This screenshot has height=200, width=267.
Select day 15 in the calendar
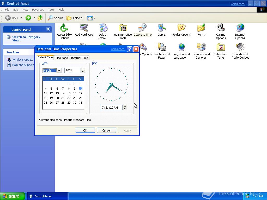69,93
